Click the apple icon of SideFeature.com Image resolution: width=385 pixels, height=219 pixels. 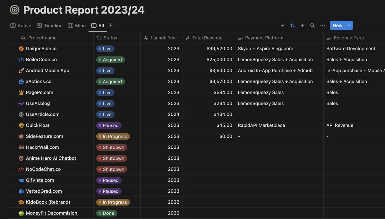(x=21, y=136)
